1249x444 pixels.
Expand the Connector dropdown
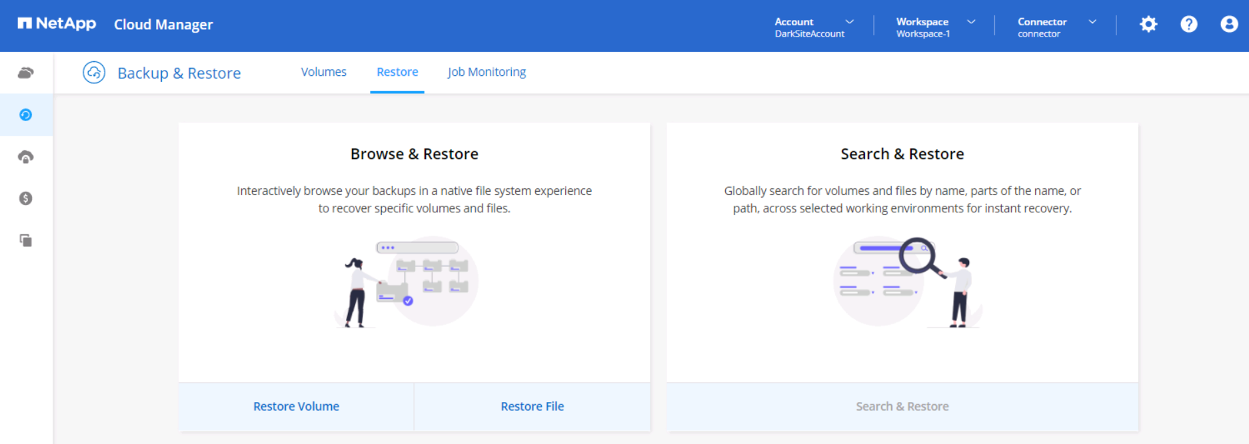(x=1056, y=27)
